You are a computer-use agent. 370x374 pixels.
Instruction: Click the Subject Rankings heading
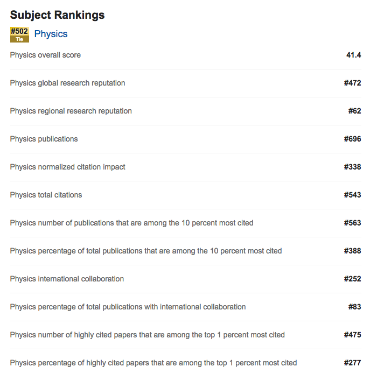(x=57, y=15)
